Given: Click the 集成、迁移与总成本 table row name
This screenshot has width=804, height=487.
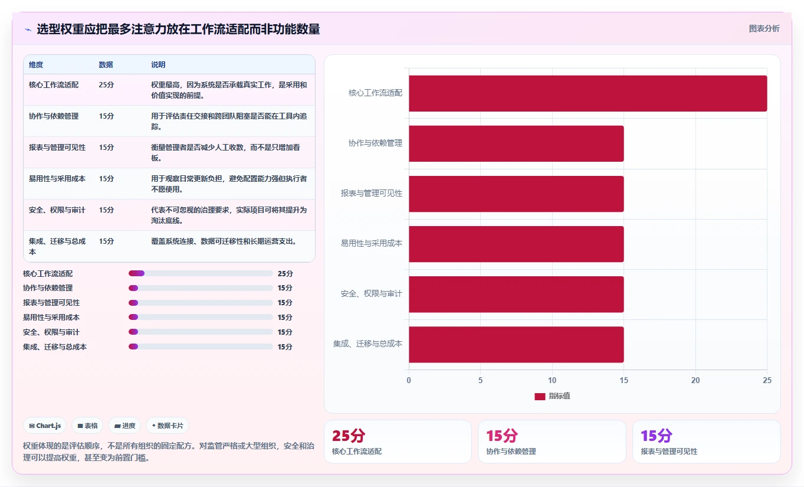Looking at the screenshot, I should coord(57,246).
